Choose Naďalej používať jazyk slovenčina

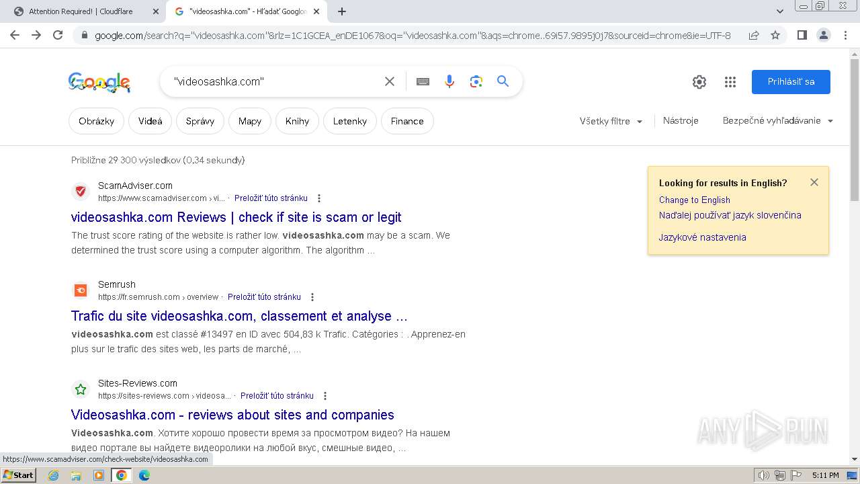[x=730, y=215]
